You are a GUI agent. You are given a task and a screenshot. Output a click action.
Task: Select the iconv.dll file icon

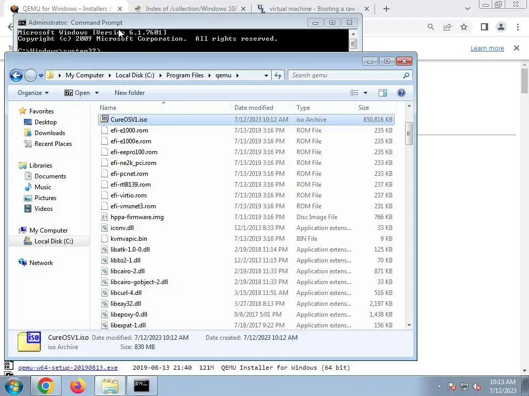(104, 227)
